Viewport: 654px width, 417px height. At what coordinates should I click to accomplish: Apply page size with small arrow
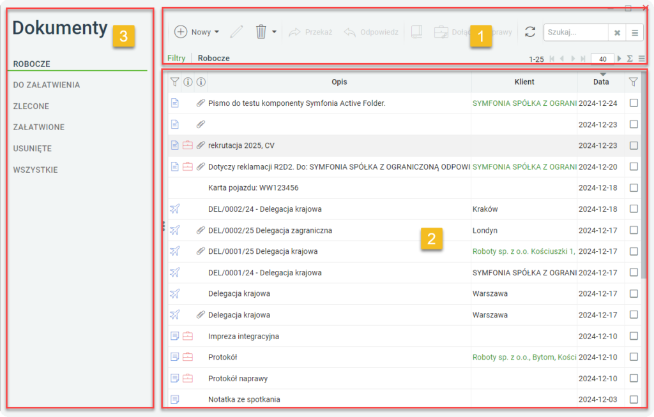[619, 59]
